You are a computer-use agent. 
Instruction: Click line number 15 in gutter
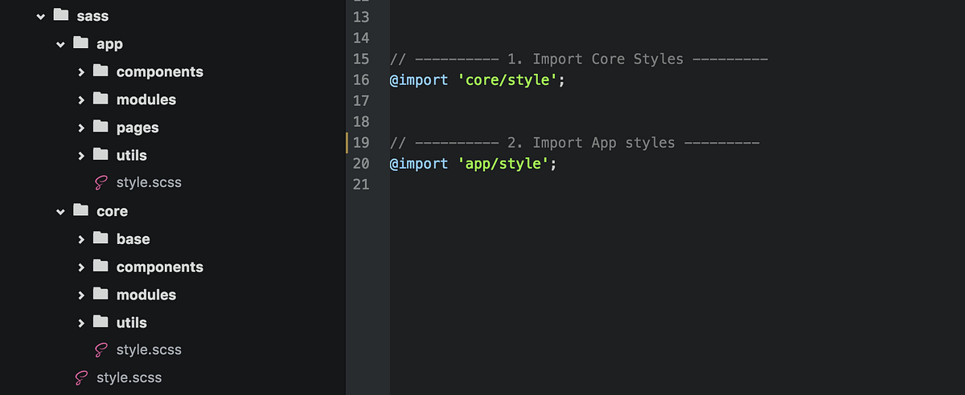click(361, 59)
